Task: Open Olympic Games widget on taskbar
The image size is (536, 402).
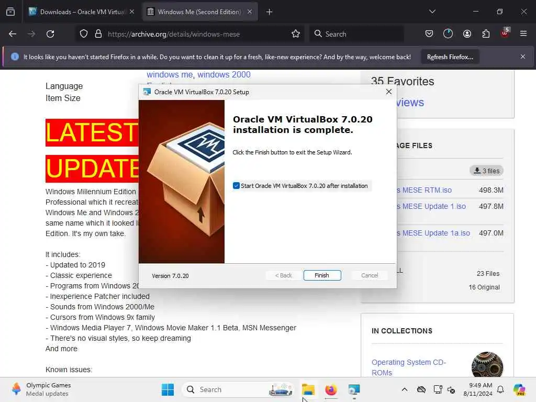Action: (41, 389)
